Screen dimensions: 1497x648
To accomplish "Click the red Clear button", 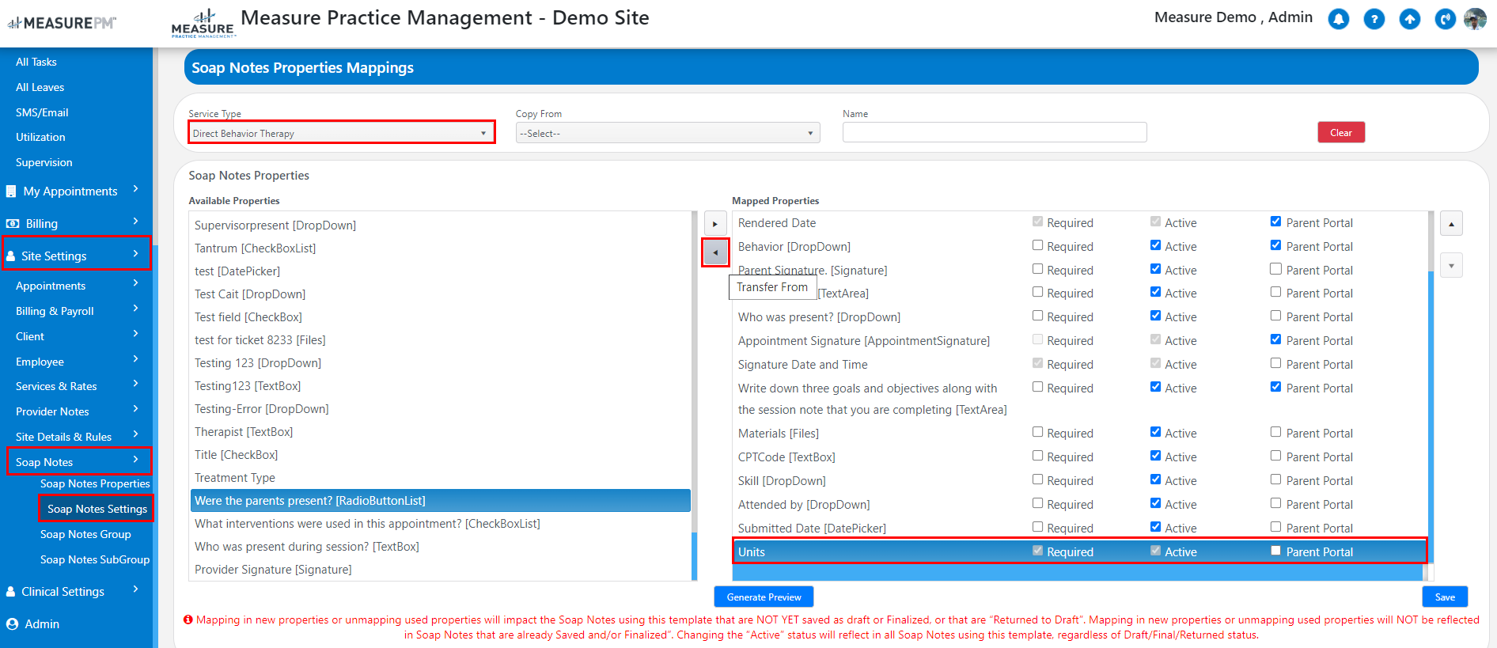I will [x=1341, y=133].
